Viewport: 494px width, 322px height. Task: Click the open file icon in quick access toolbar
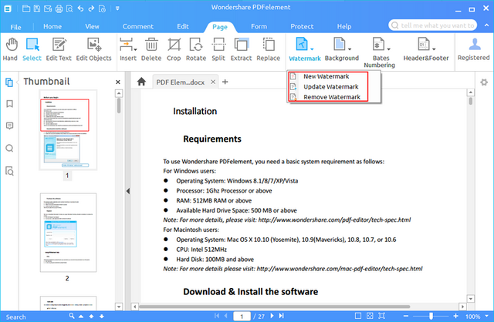(x=26, y=8)
